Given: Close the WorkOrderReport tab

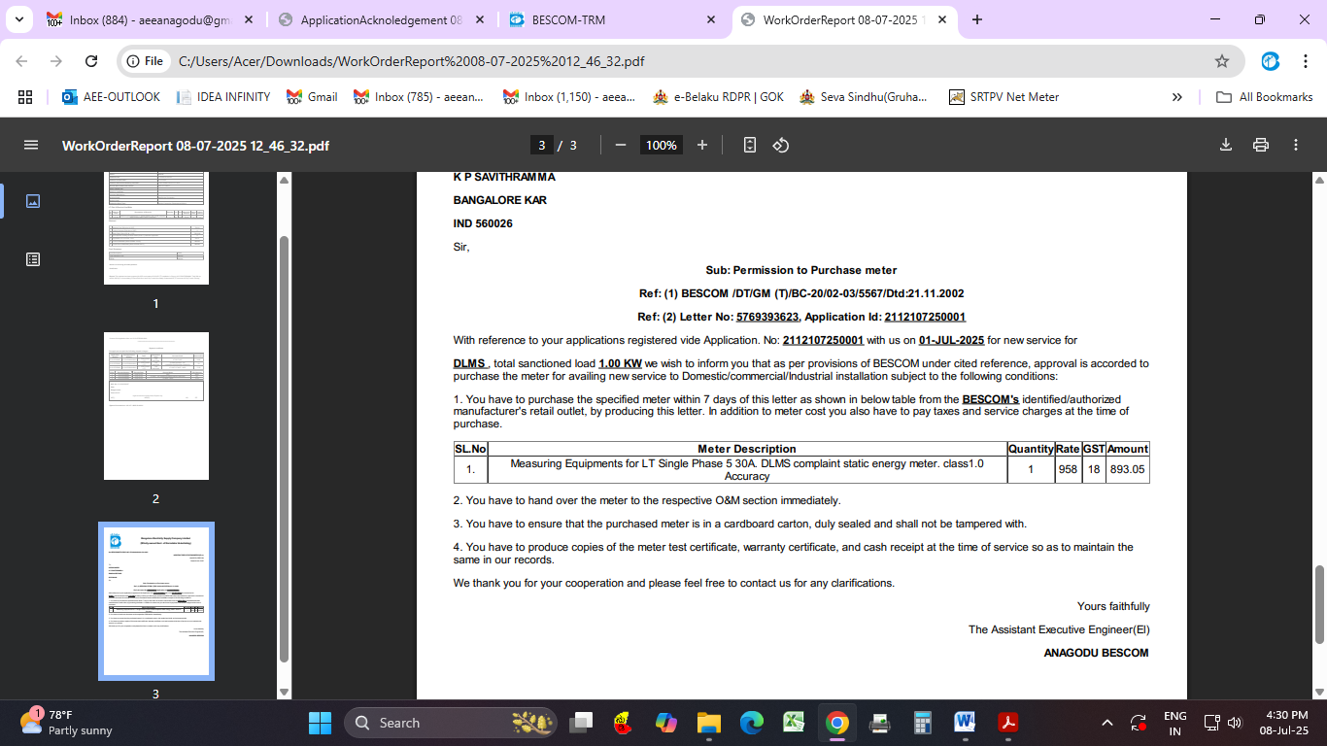Looking at the screenshot, I should click(x=941, y=19).
